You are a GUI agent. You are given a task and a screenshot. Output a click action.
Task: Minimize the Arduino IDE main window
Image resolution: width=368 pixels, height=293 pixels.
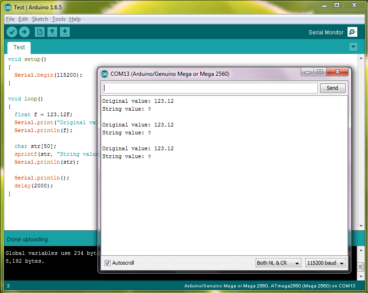324,6
